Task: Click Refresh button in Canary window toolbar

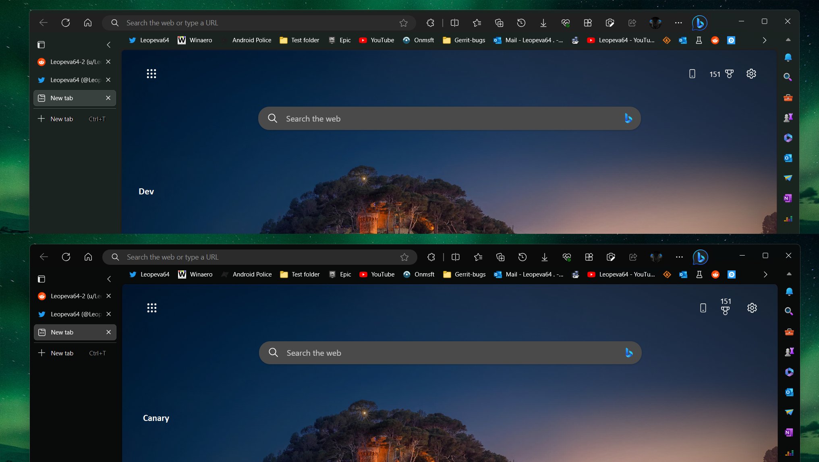Action: pyautogui.click(x=66, y=257)
